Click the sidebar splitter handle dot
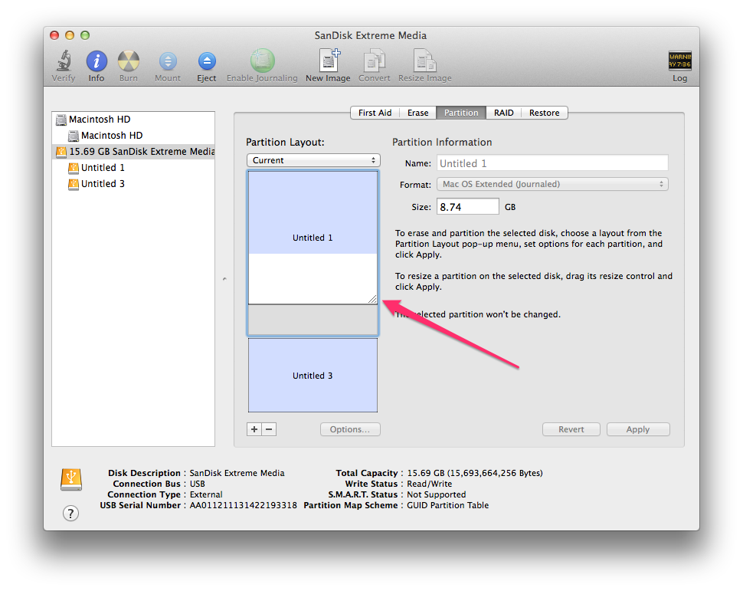This screenshot has height=591, width=743. click(224, 279)
